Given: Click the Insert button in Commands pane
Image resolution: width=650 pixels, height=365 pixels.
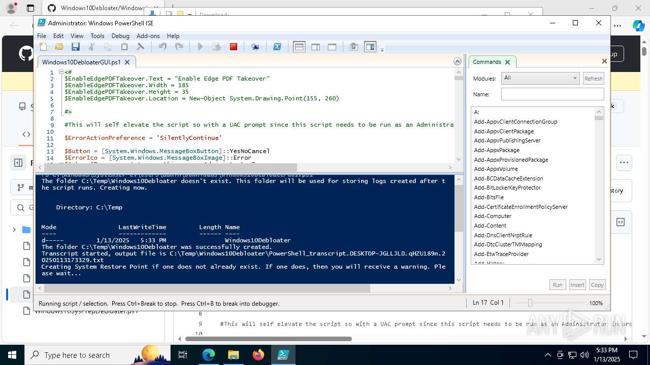Looking at the screenshot, I should pyautogui.click(x=577, y=285).
